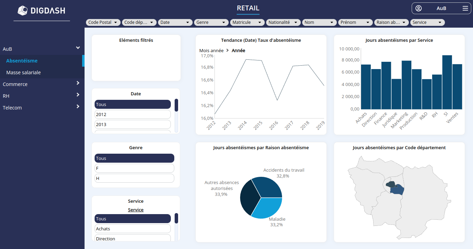The width and height of the screenshot is (473, 249).
Task: Collapse the AuB section chevron
Action: coord(78,48)
